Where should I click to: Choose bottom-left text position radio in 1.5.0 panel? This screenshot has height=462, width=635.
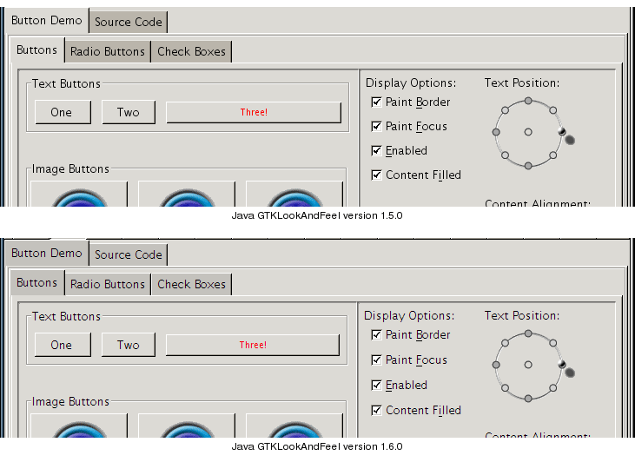tap(505, 155)
